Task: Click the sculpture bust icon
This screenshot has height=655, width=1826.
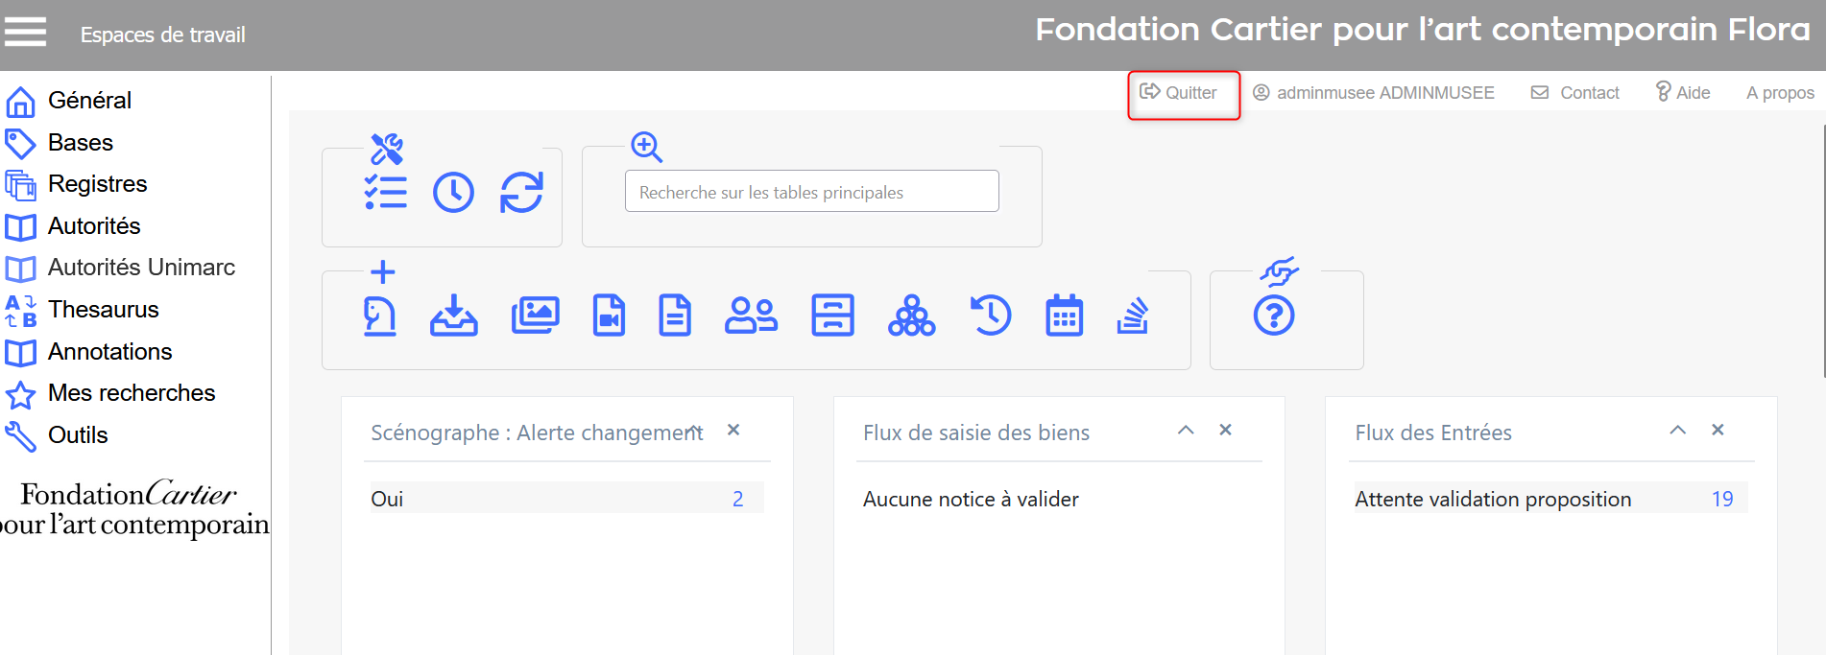Action: tap(380, 316)
